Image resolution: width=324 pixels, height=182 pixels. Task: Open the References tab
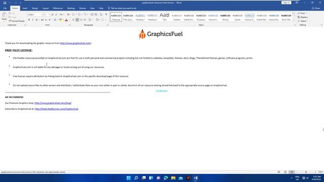click(58, 8)
